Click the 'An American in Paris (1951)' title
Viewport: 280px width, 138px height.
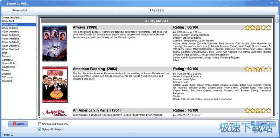(x=97, y=110)
